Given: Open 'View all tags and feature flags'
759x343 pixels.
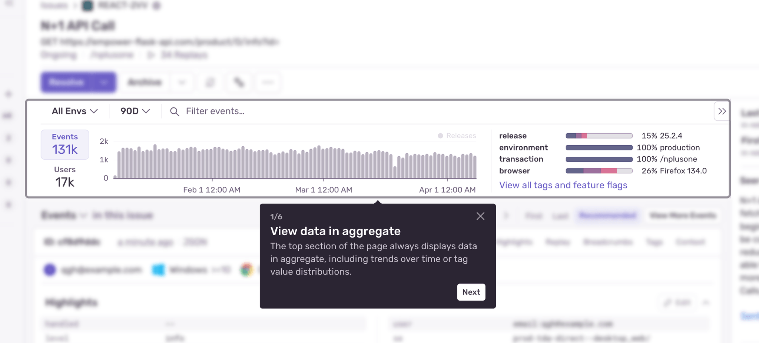Looking at the screenshot, I should [563, 185].
